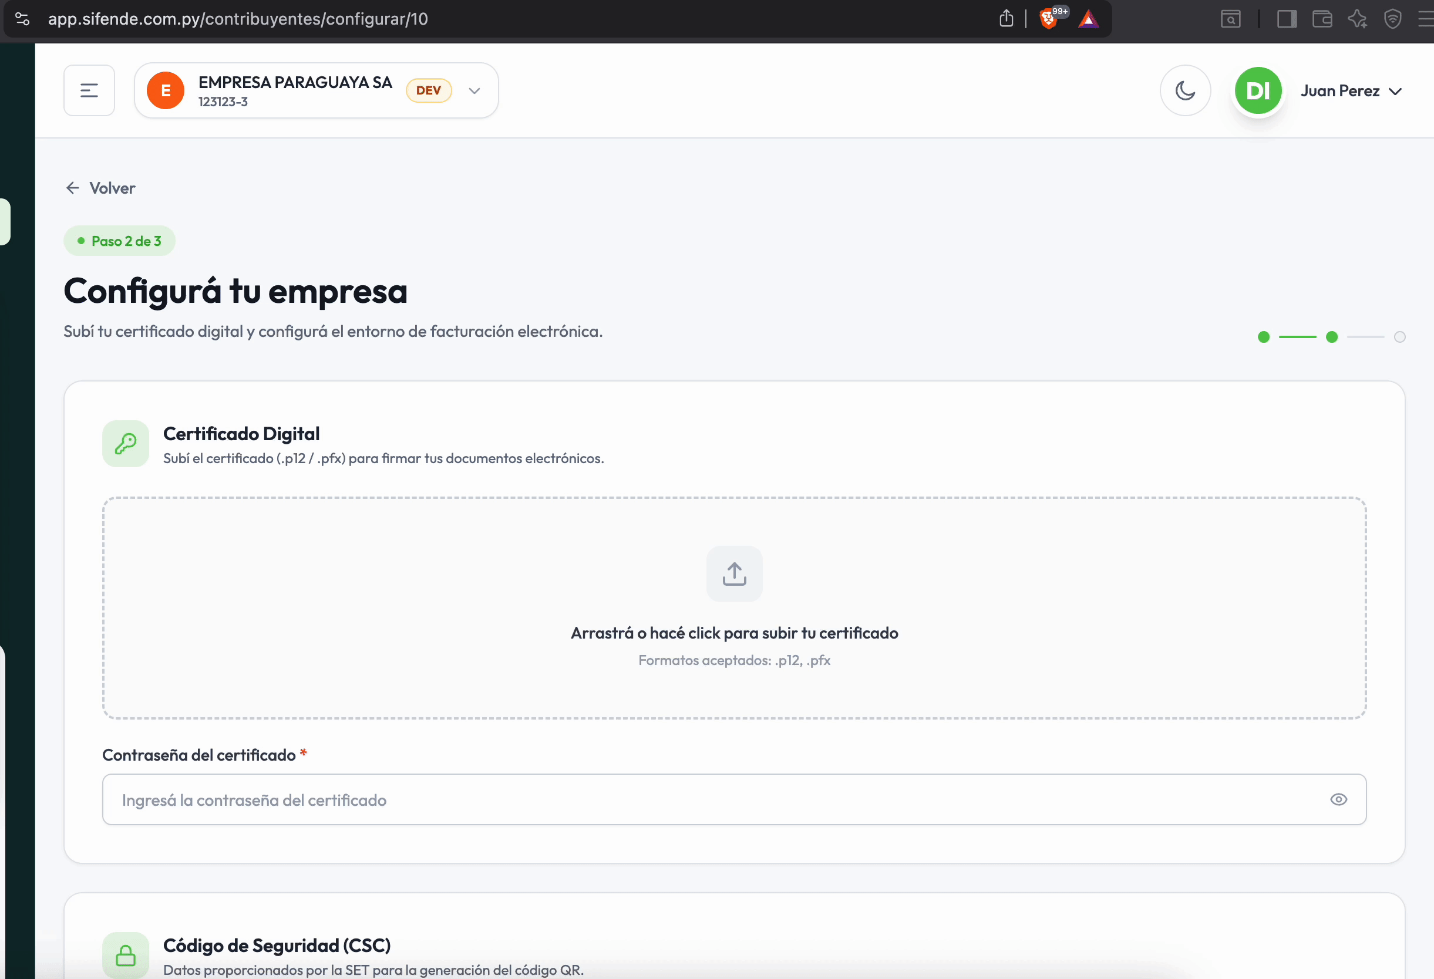Viewport: 1434px width, 979px height.
Task: Open the Leo AI sparkle icon
Action: [x=1358, y=19]
